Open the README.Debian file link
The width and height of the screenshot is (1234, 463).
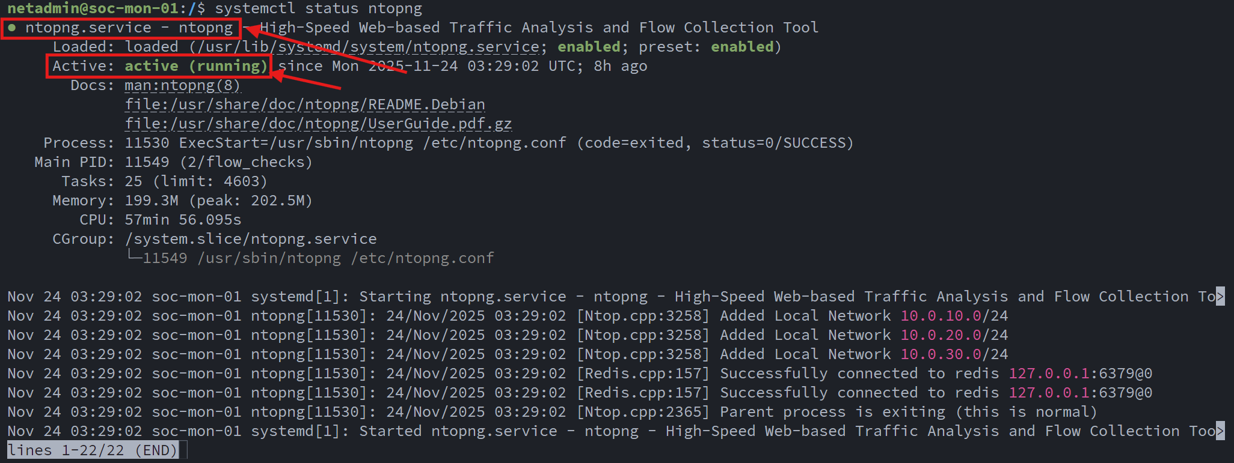click(x=305, y=104)
